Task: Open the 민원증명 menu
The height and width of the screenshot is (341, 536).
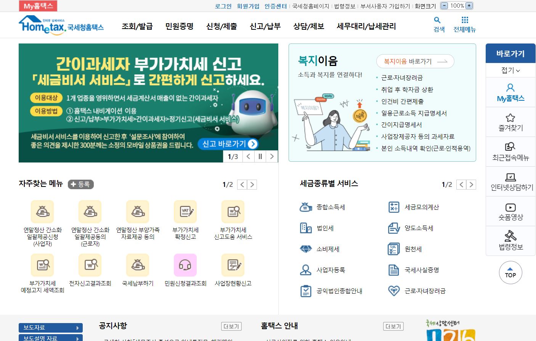Action: [180, 26]
